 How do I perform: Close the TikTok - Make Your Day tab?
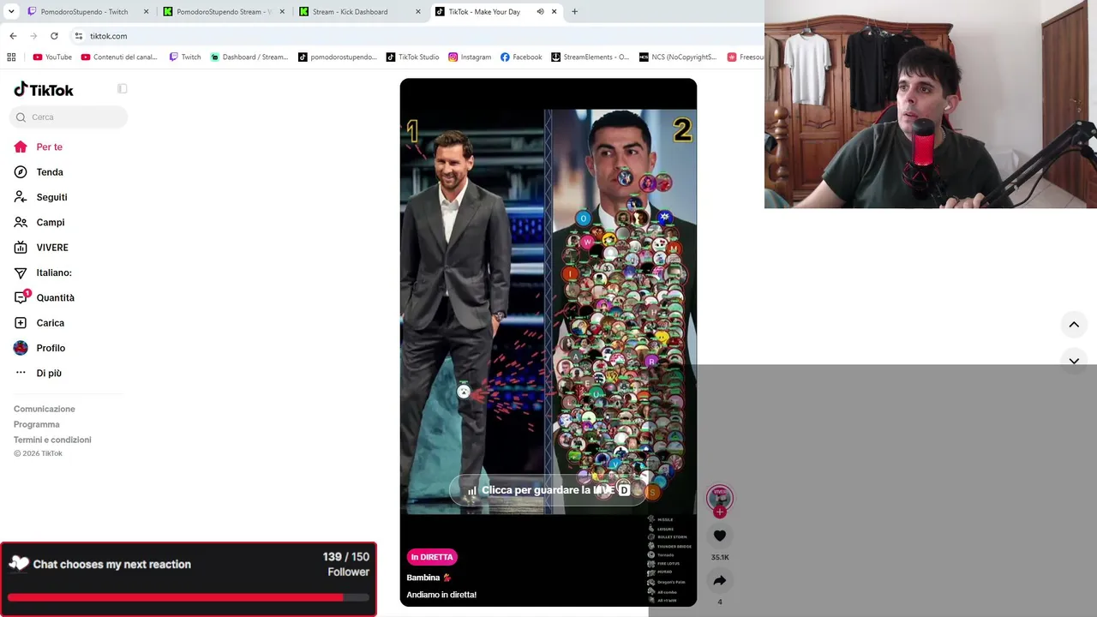[x=554, y=12]
